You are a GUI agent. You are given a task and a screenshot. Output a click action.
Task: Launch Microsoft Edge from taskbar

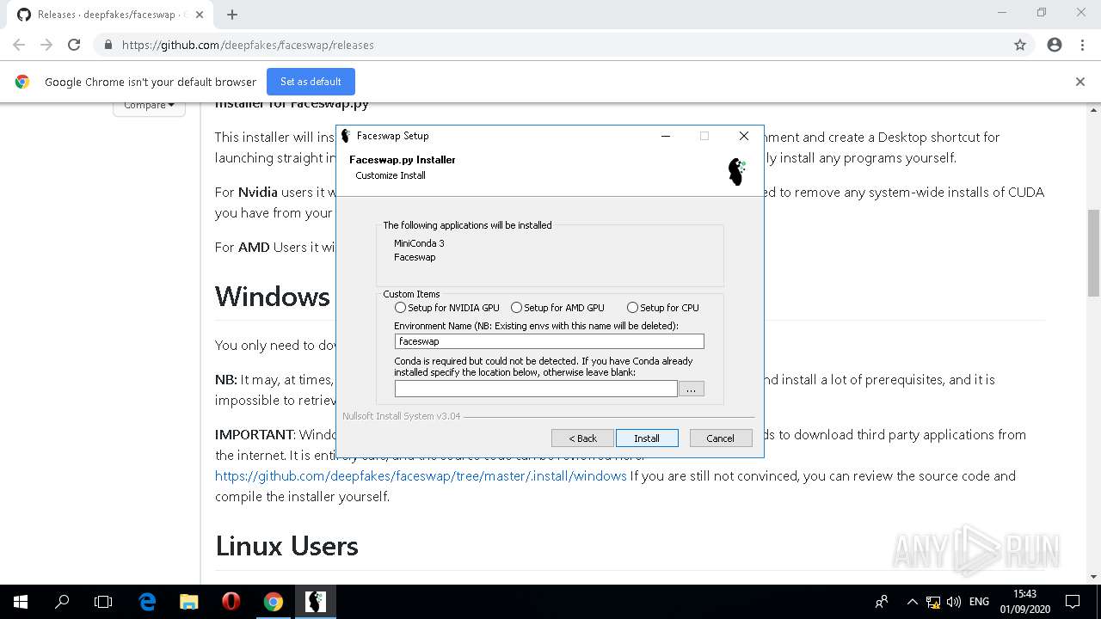click(147, 602)
